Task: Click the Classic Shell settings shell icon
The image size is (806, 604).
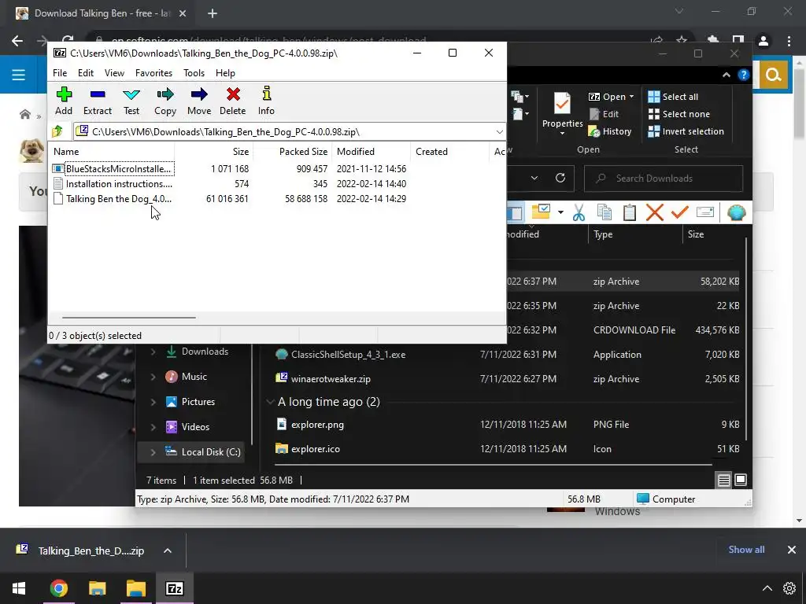Action: (x=736, y=212)
